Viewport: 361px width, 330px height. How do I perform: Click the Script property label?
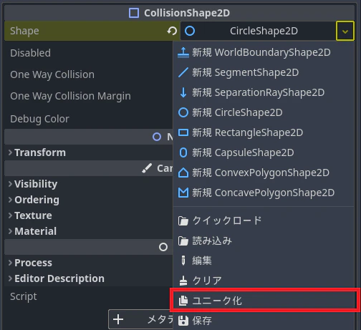click(x=24, y=296)
